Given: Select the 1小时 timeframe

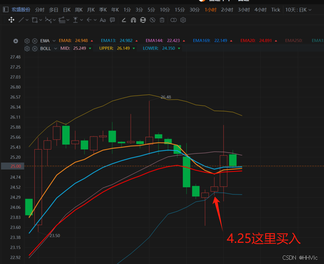Looking at the screenshot, I should pyautogui.click(x=211, y=10).
